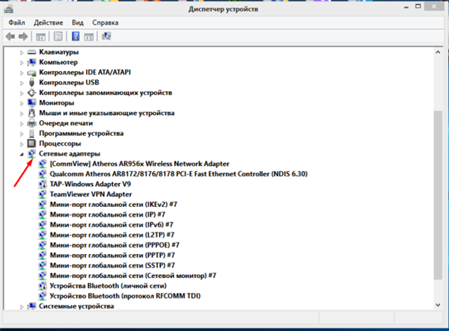This screenshot has width=449, height=331.
Task: Click the monitor icon next to Мониторы
Action: tap(31, 102)
